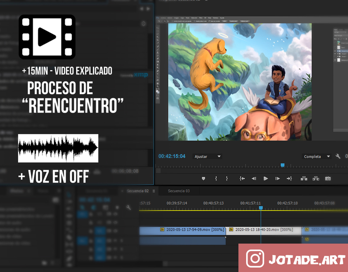Open program monitor settings wrench
348x272 pixels.
click(338, 156)
